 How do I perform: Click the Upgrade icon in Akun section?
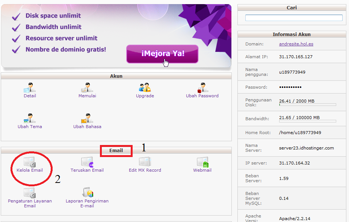pos(145,90)
